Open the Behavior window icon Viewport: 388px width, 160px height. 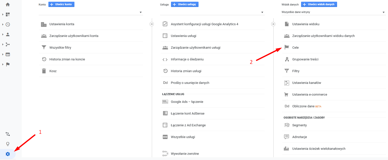click(8, 54)
